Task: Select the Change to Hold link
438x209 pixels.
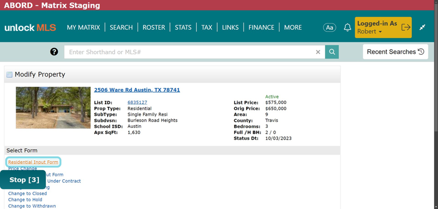Action: [25, 200]
